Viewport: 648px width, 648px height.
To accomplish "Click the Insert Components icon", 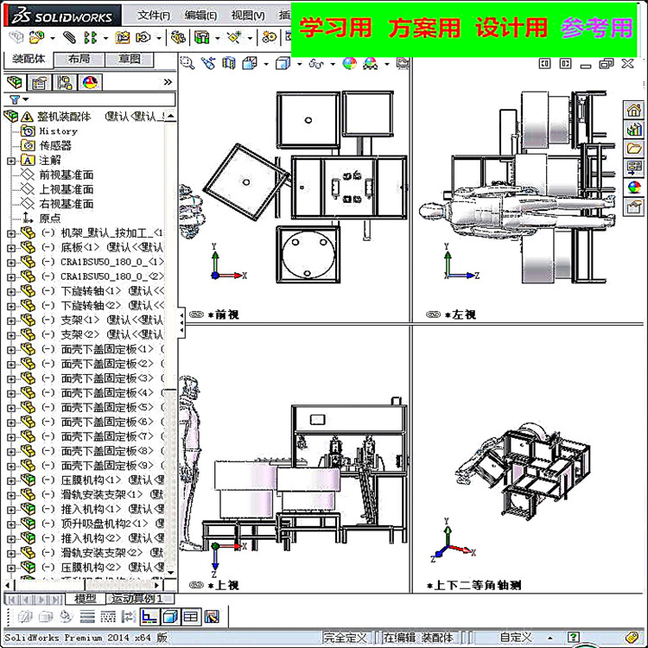I will coord(36,38).
